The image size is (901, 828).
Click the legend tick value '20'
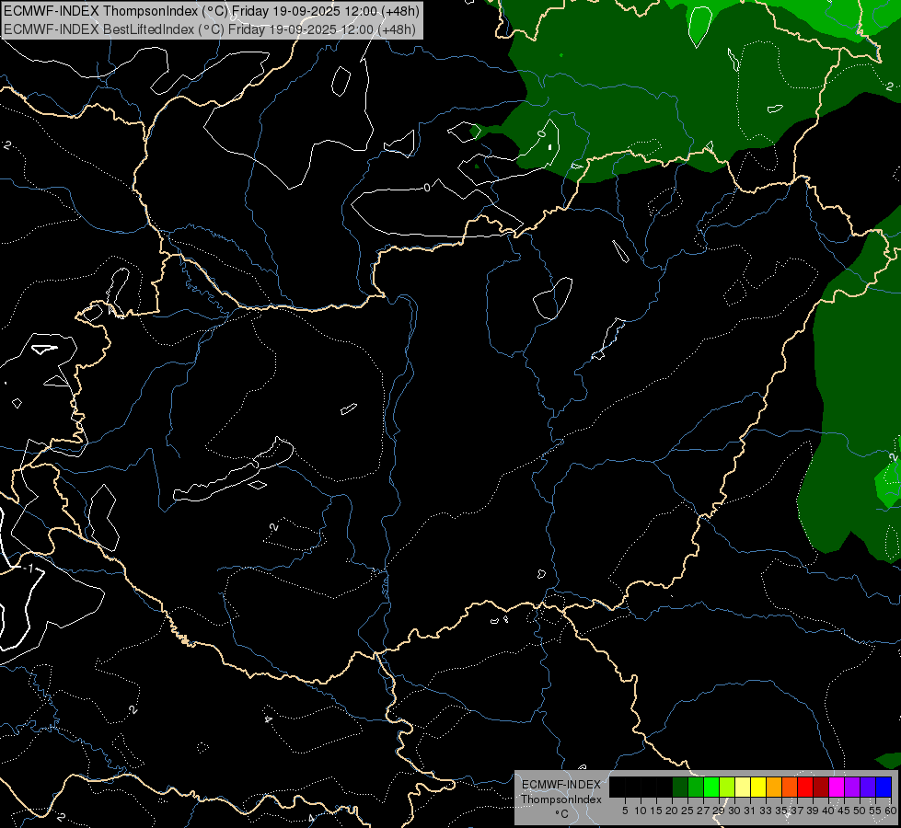pyautogui.click(x=673, y=811)
